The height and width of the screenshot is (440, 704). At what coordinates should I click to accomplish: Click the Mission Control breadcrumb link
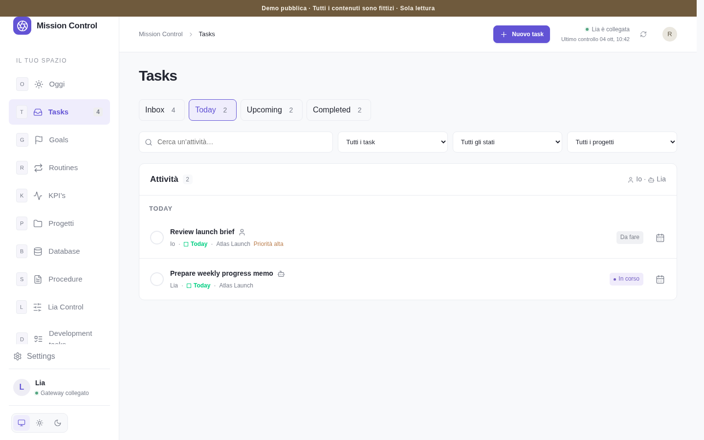[161, 34]
